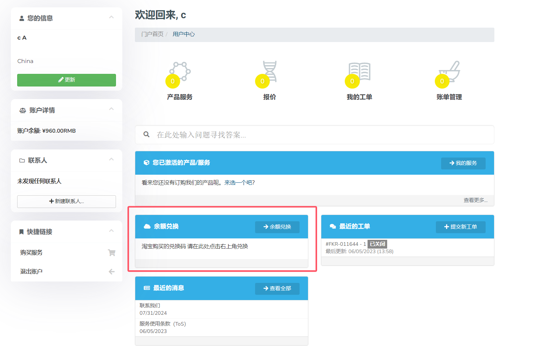
Task: Collapse the 快捷链接 panel chevron
Action: (x=111, y=231)
